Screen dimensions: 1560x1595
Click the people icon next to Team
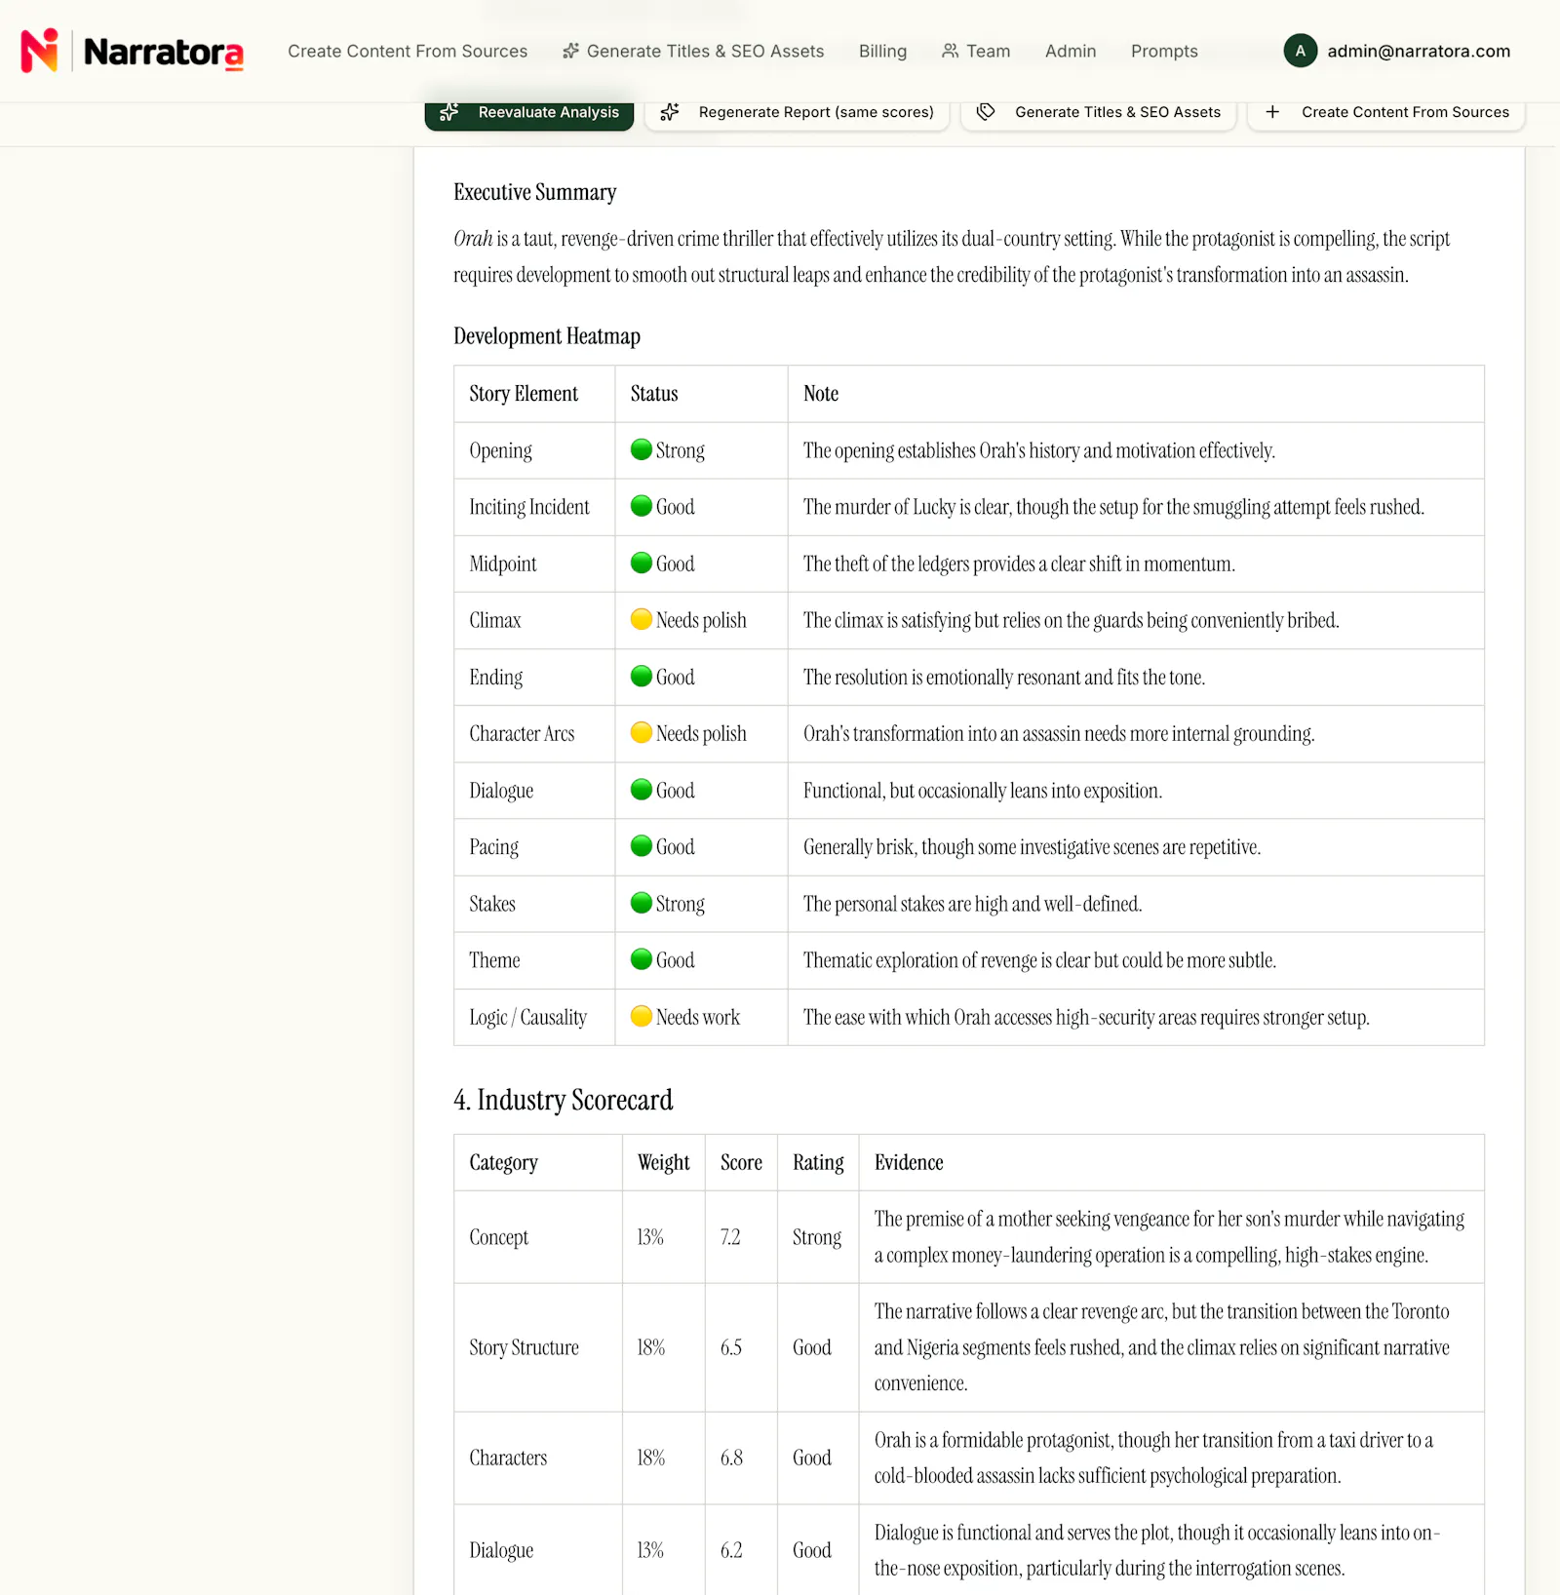[950, 51]
